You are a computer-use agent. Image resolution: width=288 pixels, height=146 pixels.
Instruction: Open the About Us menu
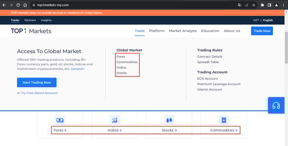click(232, 31)
